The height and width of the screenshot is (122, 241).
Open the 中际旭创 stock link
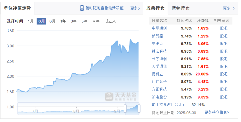pos(159,28)
